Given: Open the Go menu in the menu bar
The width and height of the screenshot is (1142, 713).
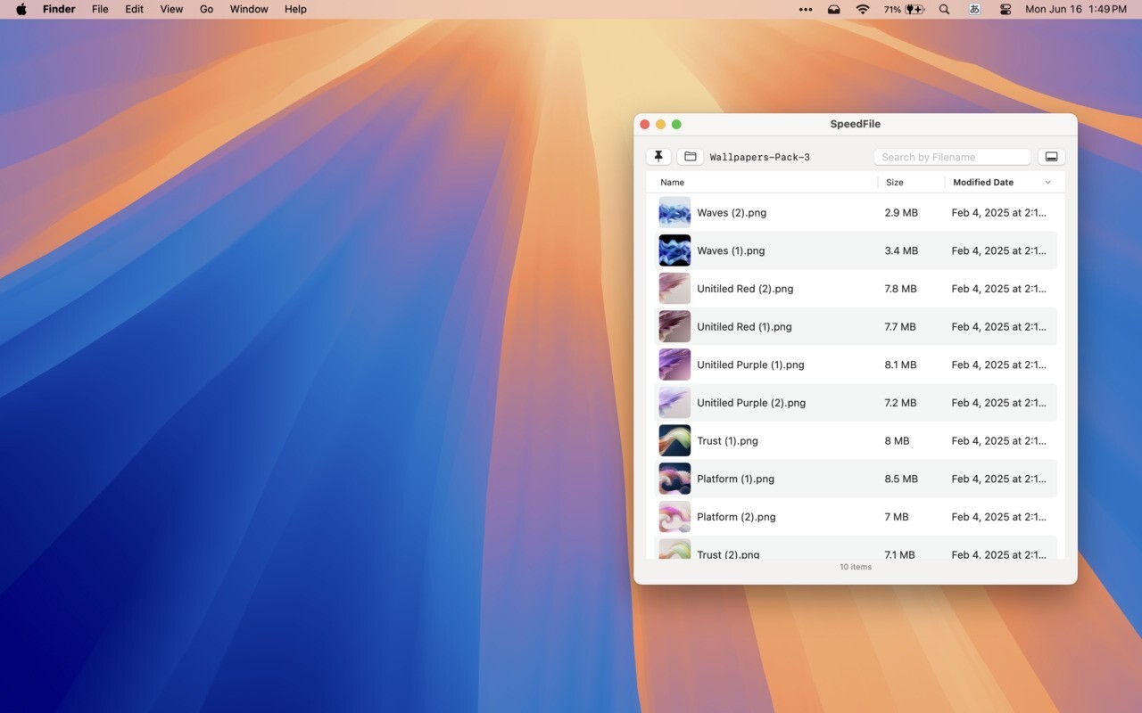Looking at the screenshot, I should click(206, 9).
